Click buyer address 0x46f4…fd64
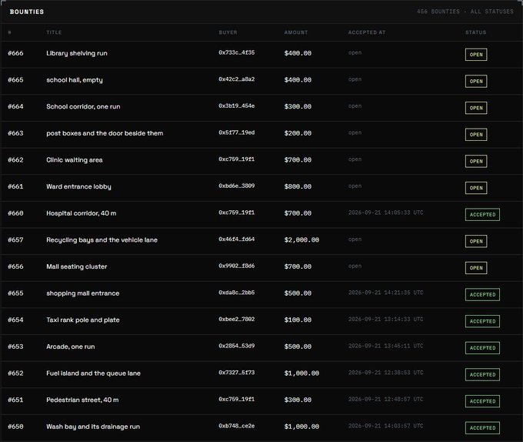The image size is (523, 442). coord(236,239)
